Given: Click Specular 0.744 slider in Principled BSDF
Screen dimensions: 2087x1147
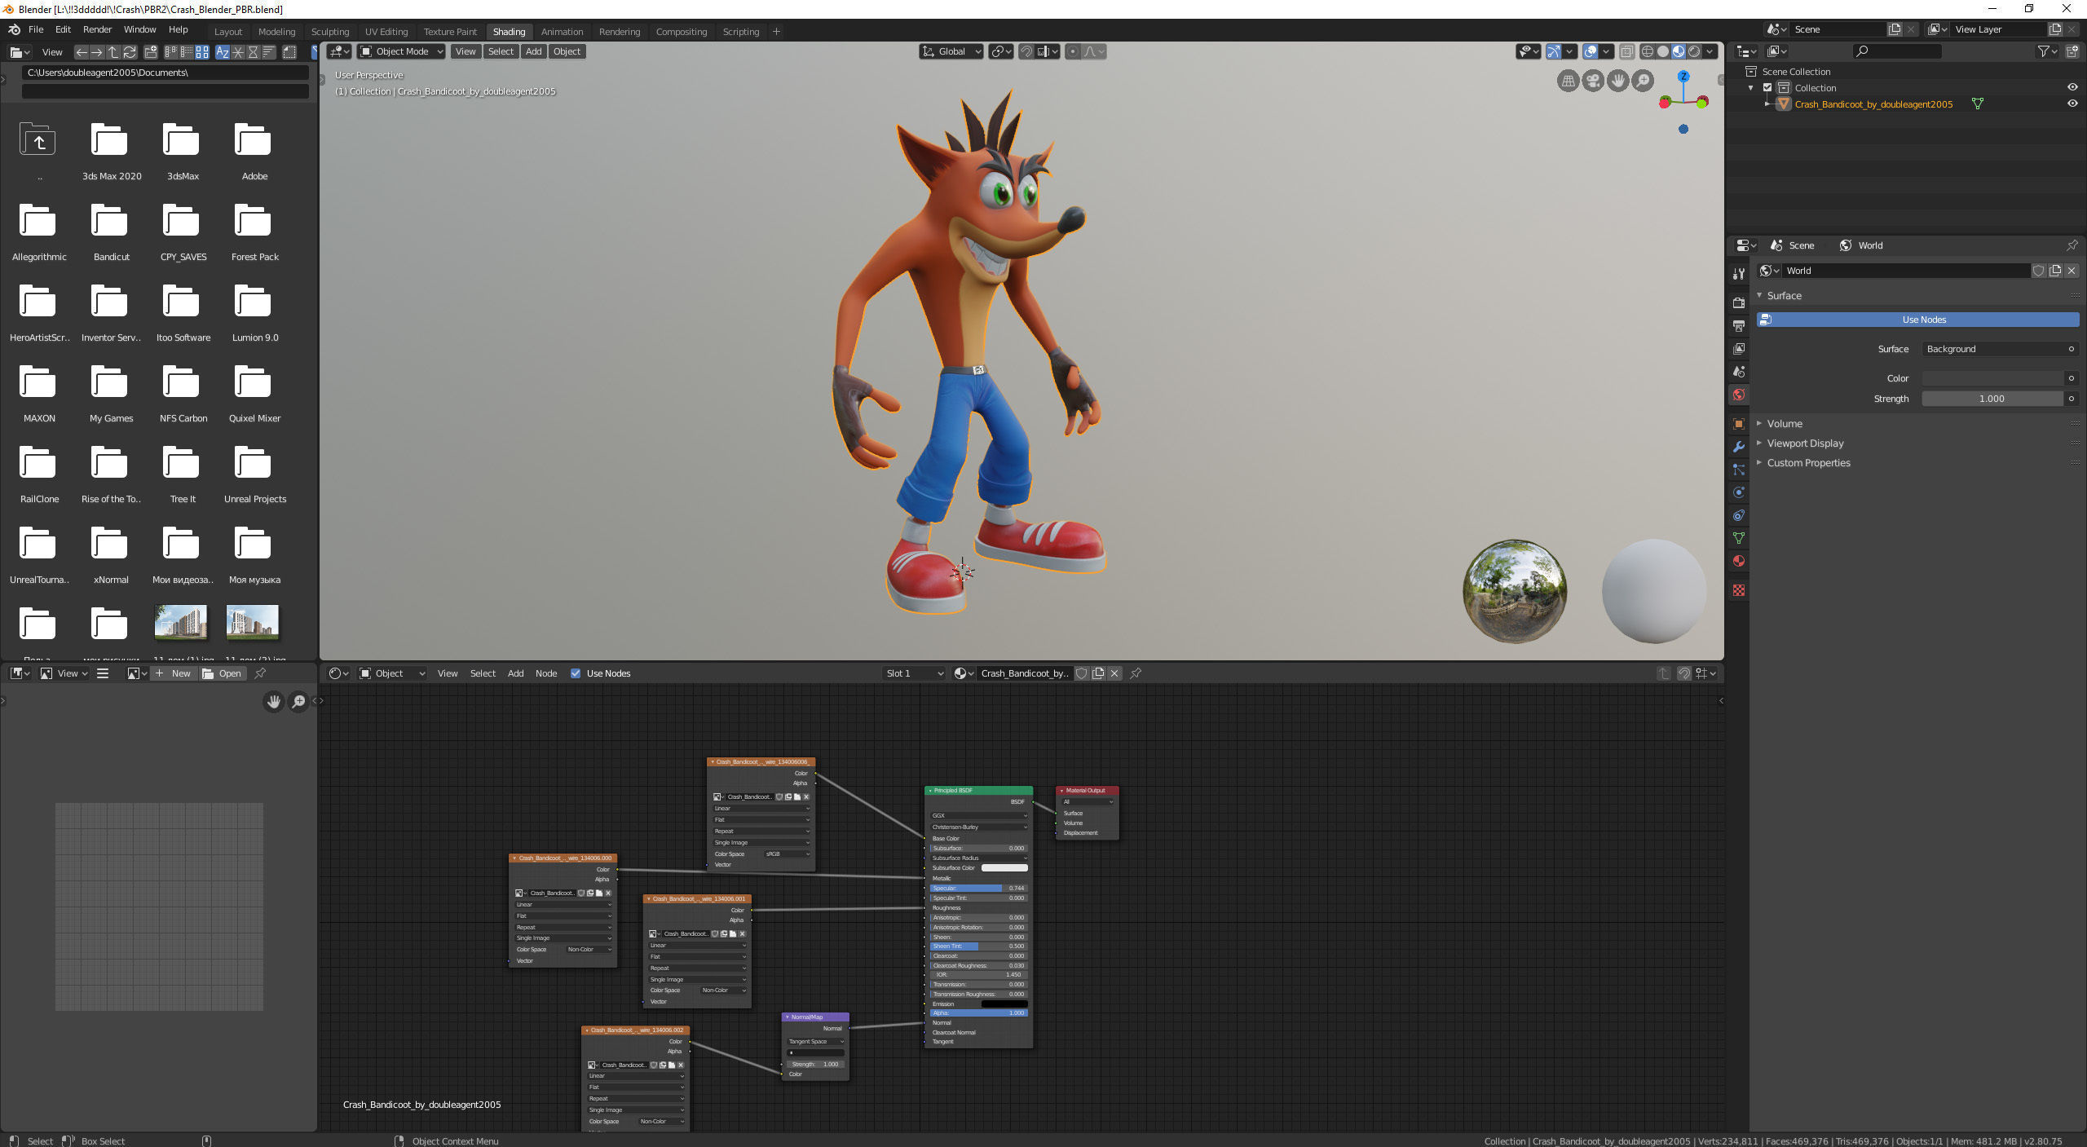Looking at the screenshot, I should tap(978, 888).
